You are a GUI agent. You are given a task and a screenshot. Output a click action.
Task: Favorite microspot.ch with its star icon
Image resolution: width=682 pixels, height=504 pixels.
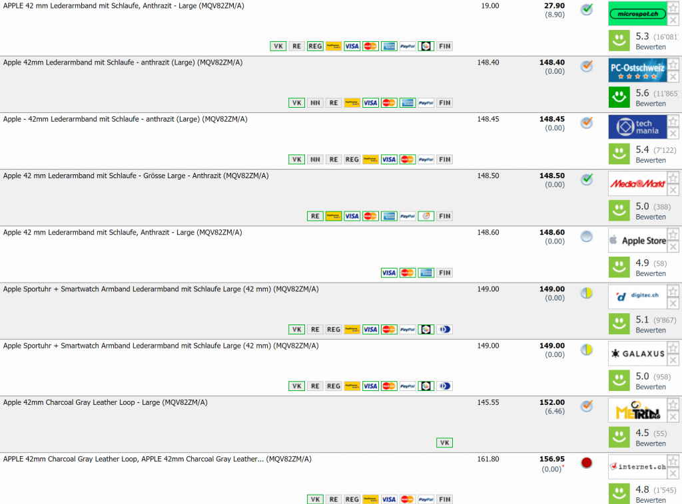point(673,8)
